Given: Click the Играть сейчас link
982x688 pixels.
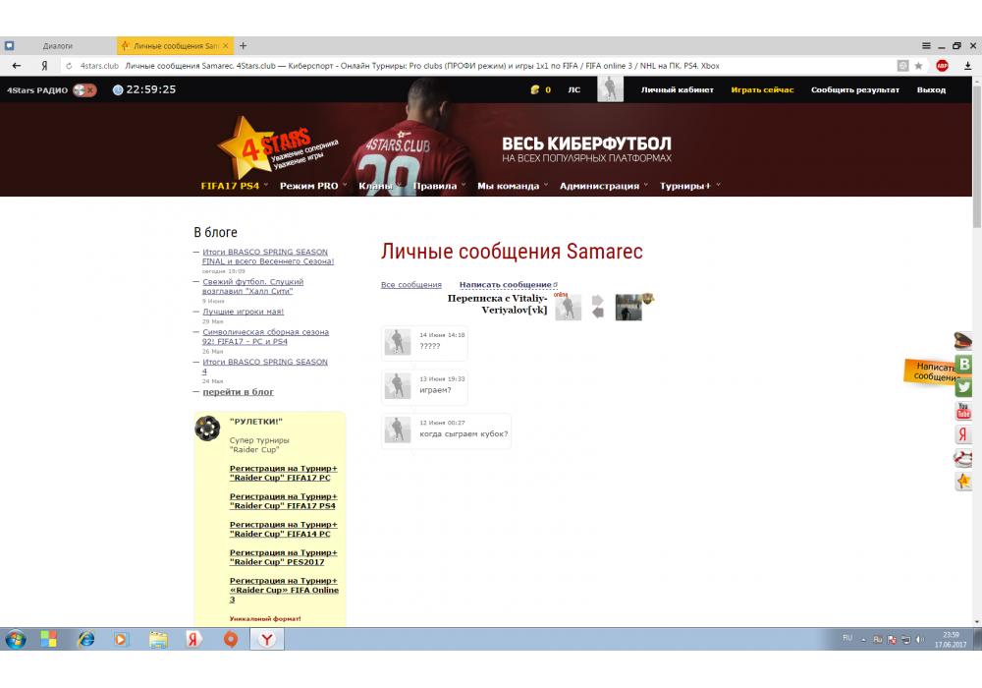Looking at the screenshot, I should (x=762, y=89).
